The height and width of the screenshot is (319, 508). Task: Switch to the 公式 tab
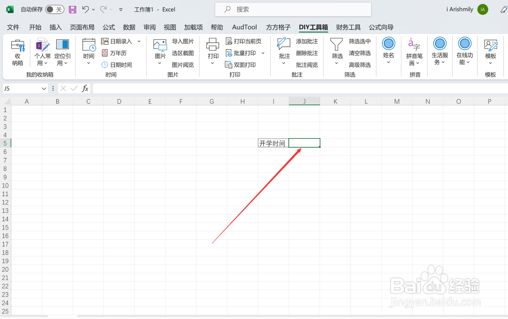[x=109, y=27]
